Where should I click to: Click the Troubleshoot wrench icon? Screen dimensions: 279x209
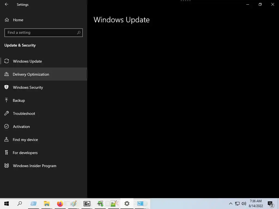point(7,113)
